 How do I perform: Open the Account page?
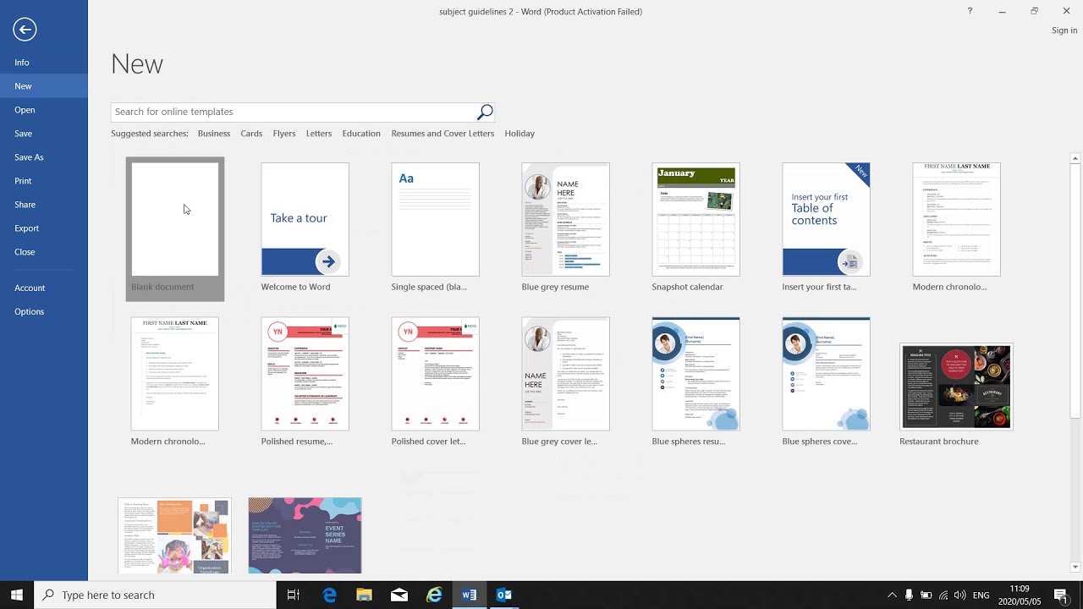(x=44, y=288)
